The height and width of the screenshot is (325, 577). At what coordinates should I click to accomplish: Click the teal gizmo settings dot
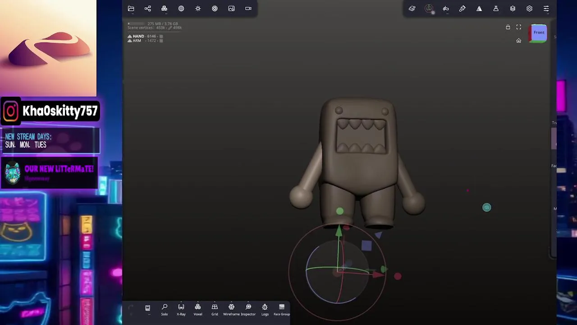pos(487,208)
